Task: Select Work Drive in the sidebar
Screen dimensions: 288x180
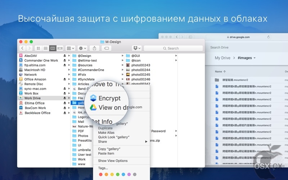Action: pyautogui.click(x=32, y=98)
